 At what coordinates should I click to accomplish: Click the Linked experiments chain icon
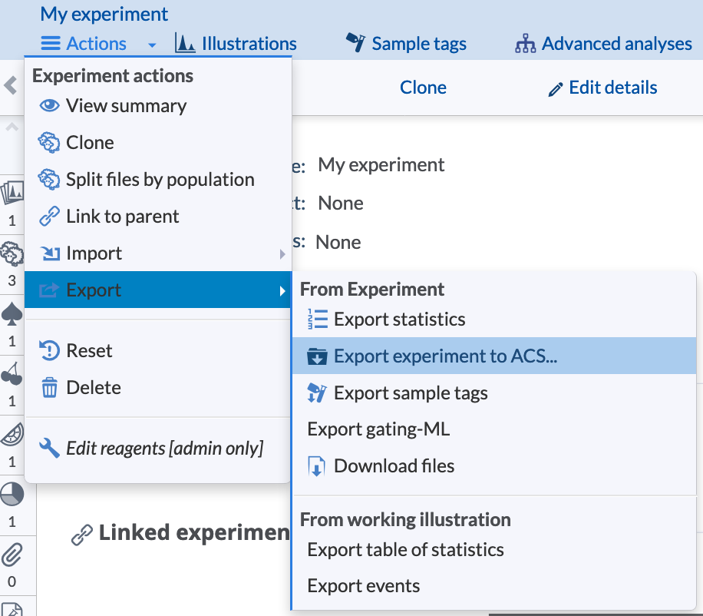tap(82, 535)
